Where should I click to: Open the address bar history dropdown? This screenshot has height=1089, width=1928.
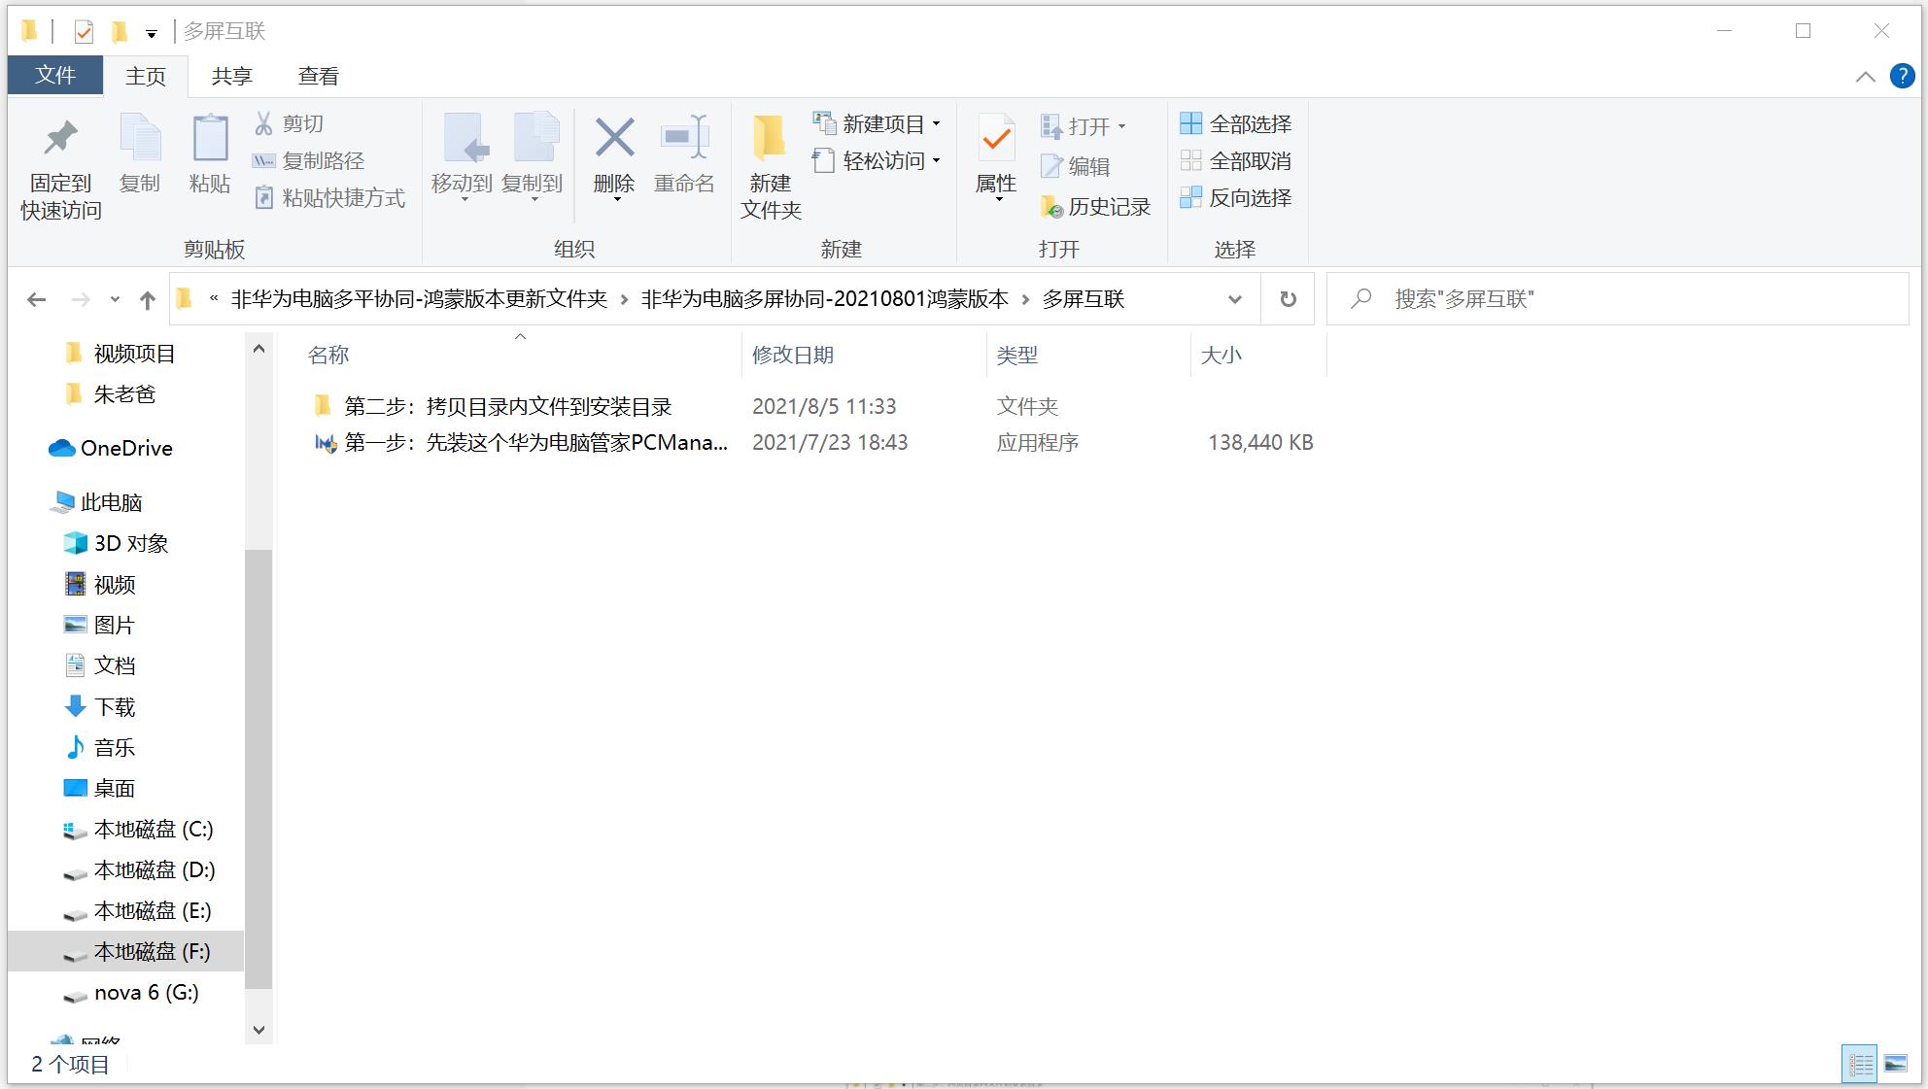1234,299
